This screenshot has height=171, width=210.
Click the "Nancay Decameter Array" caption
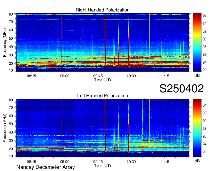(x=45, y=167)
